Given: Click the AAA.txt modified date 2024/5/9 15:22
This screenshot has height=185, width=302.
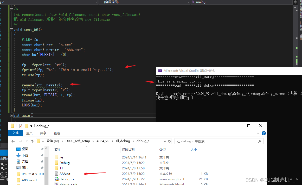Looking at the screenshot, I should pos(133,174).
